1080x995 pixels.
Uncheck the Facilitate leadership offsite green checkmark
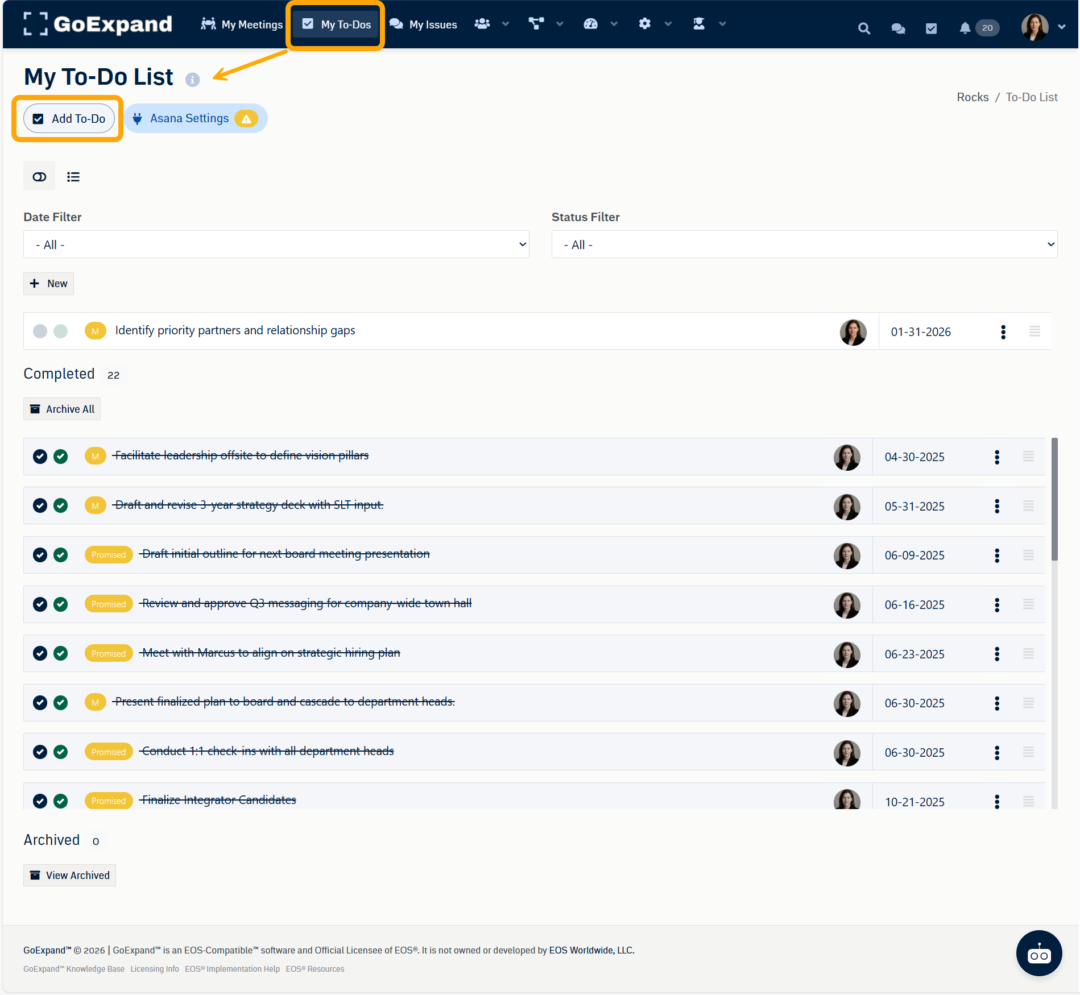pyautogui.click(x=60, y=457)
